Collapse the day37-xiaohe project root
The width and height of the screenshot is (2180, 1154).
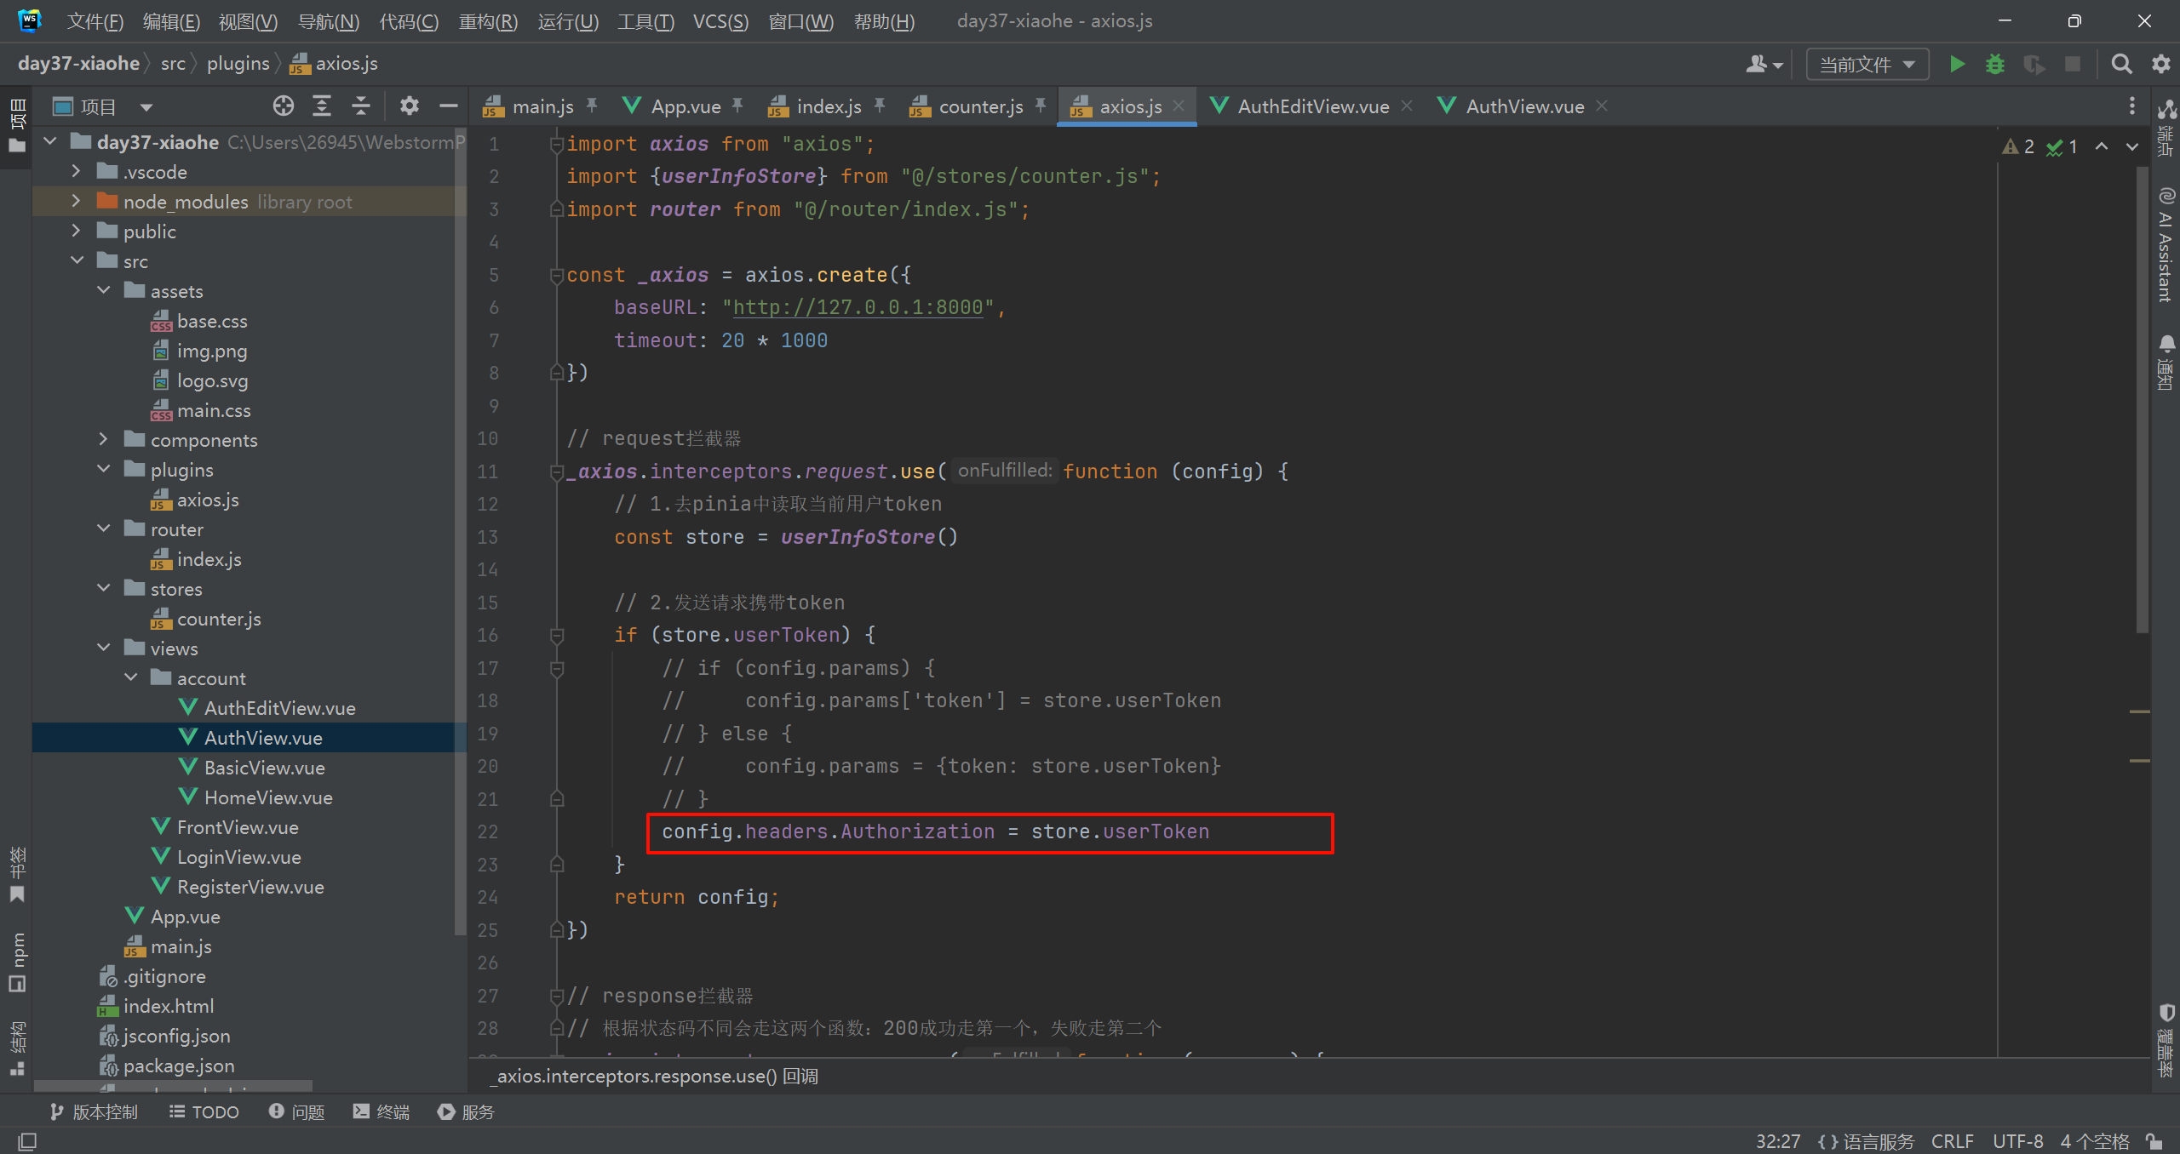pos(50,141)
